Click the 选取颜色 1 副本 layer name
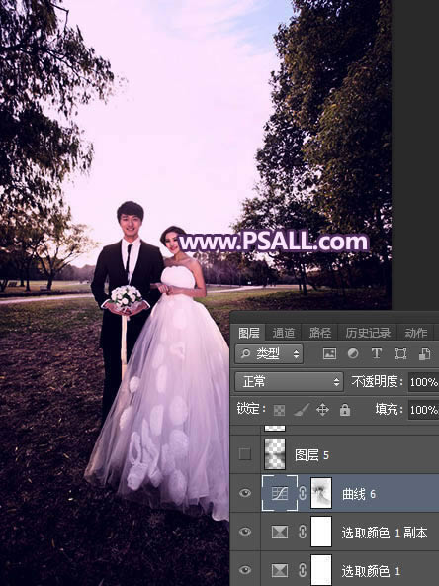This screenshot has width=439, height=586. pos(384,533)
